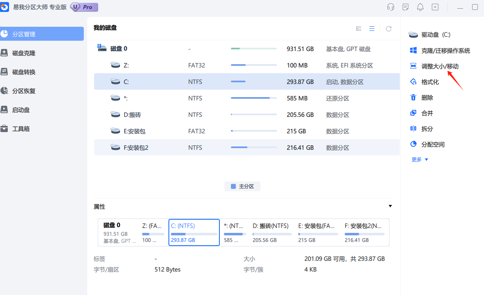Click the C: drive icon in the list
This screenshot has width=484, height=295.
(115, 81)
